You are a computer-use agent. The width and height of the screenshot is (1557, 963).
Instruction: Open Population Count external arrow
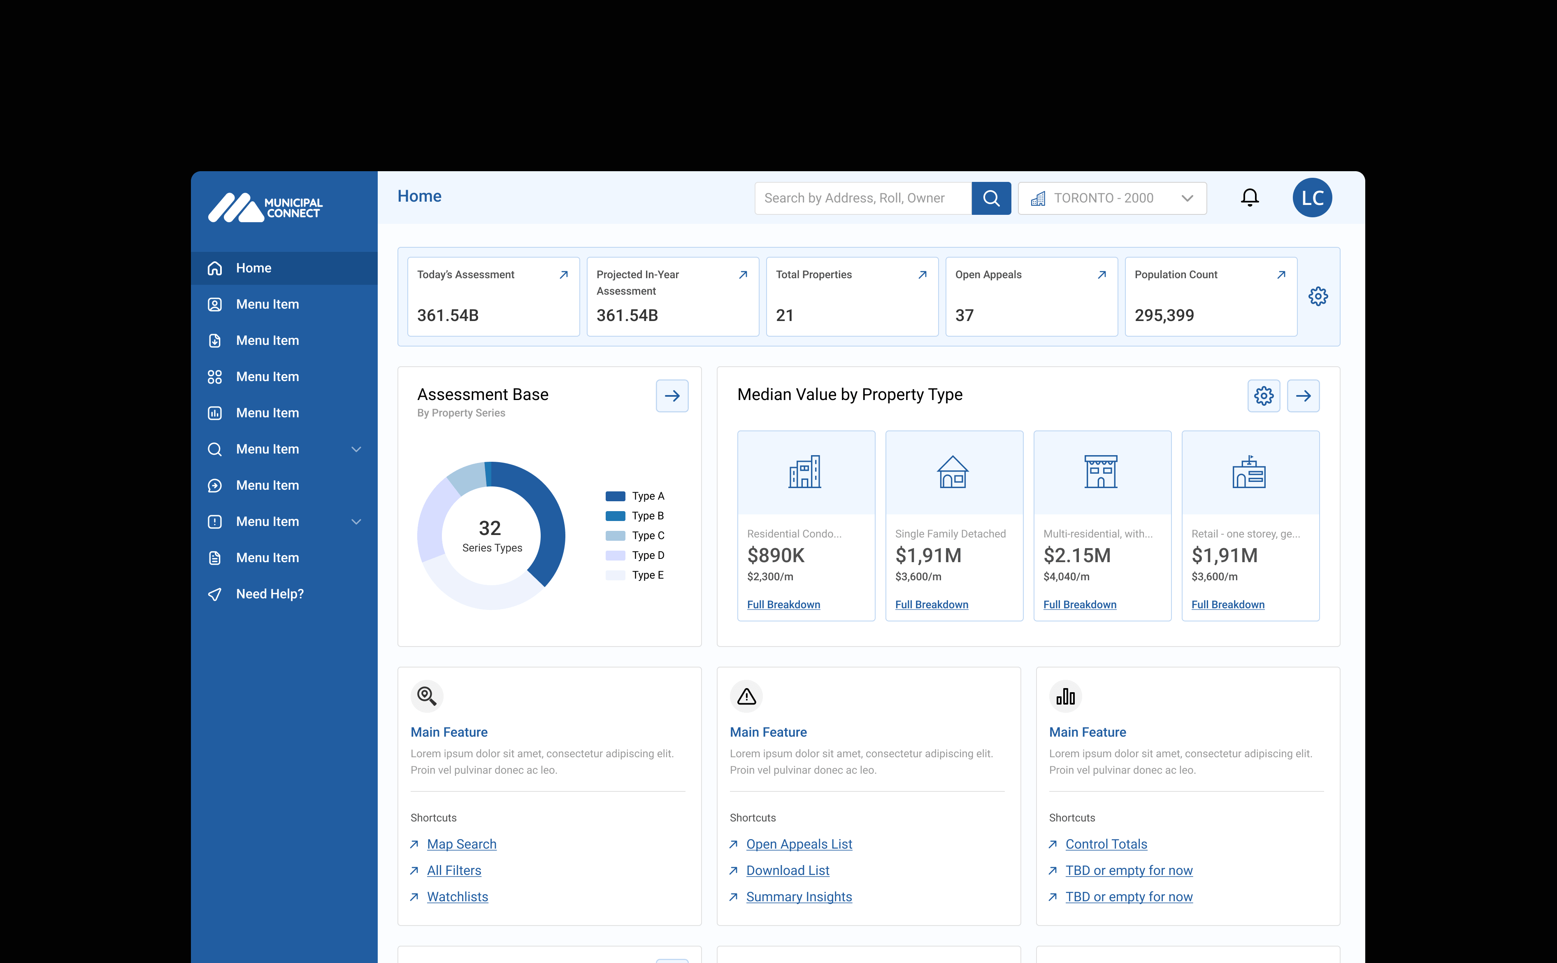(x=1281, y=274)
